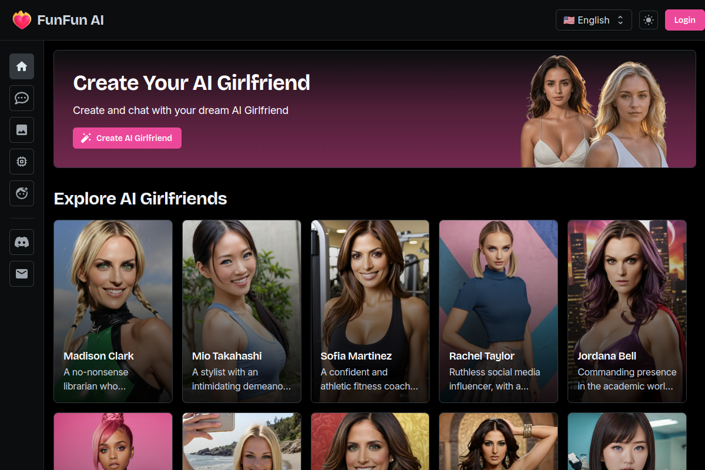705x470 pixels.
Task: Open the Mio Takahashi card
Action: pos(241,311)
